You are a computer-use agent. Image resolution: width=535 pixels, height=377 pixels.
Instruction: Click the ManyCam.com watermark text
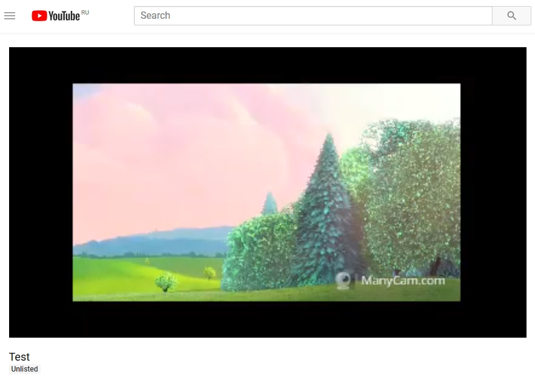403,281
